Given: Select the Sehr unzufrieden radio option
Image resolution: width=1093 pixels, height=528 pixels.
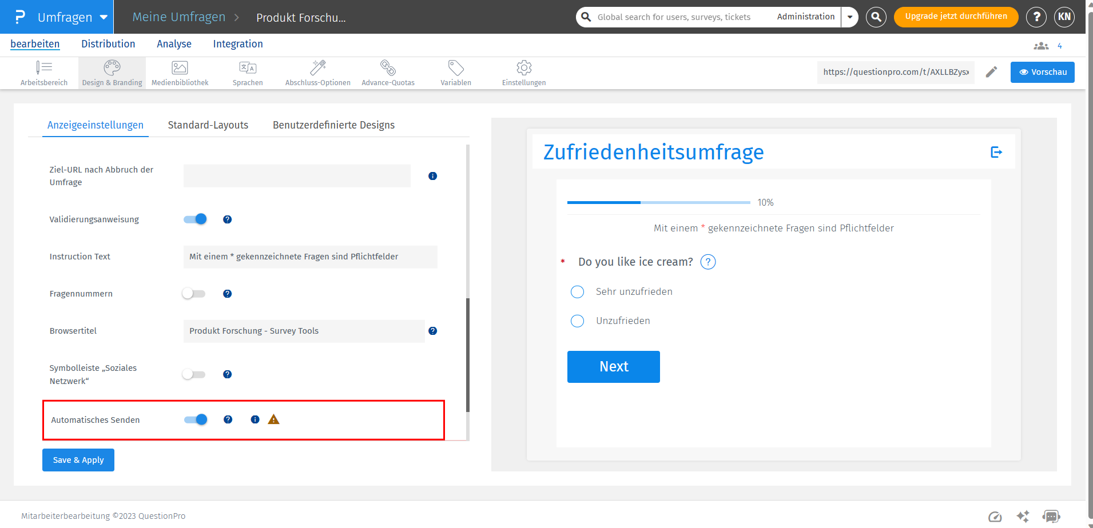Looking at the screenshot, I should point(578,292).
